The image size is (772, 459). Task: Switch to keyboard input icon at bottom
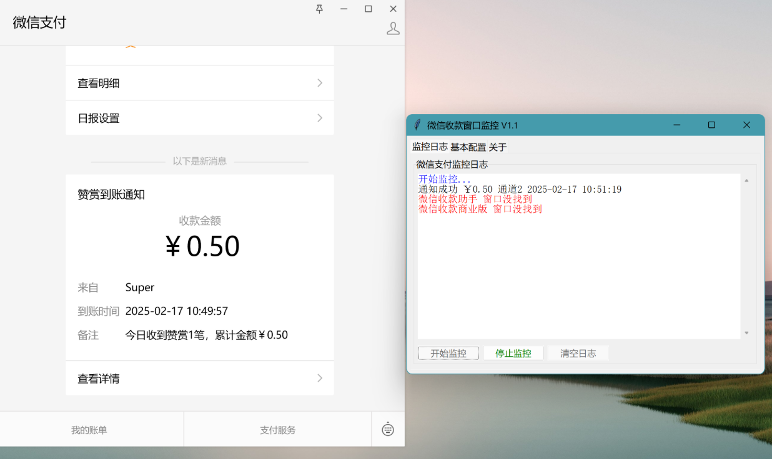388,429
